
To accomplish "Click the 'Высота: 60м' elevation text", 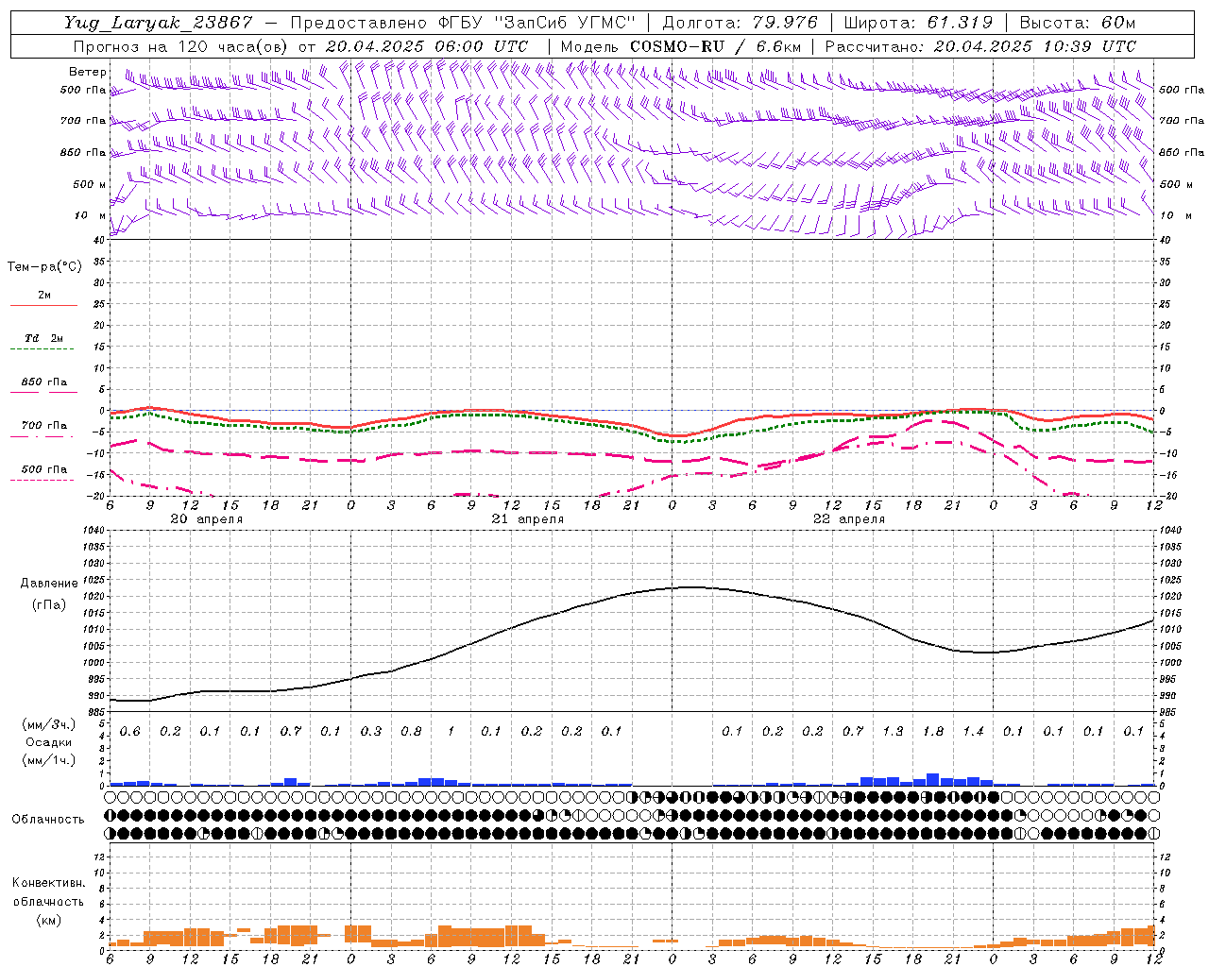I will (1077, 23).
